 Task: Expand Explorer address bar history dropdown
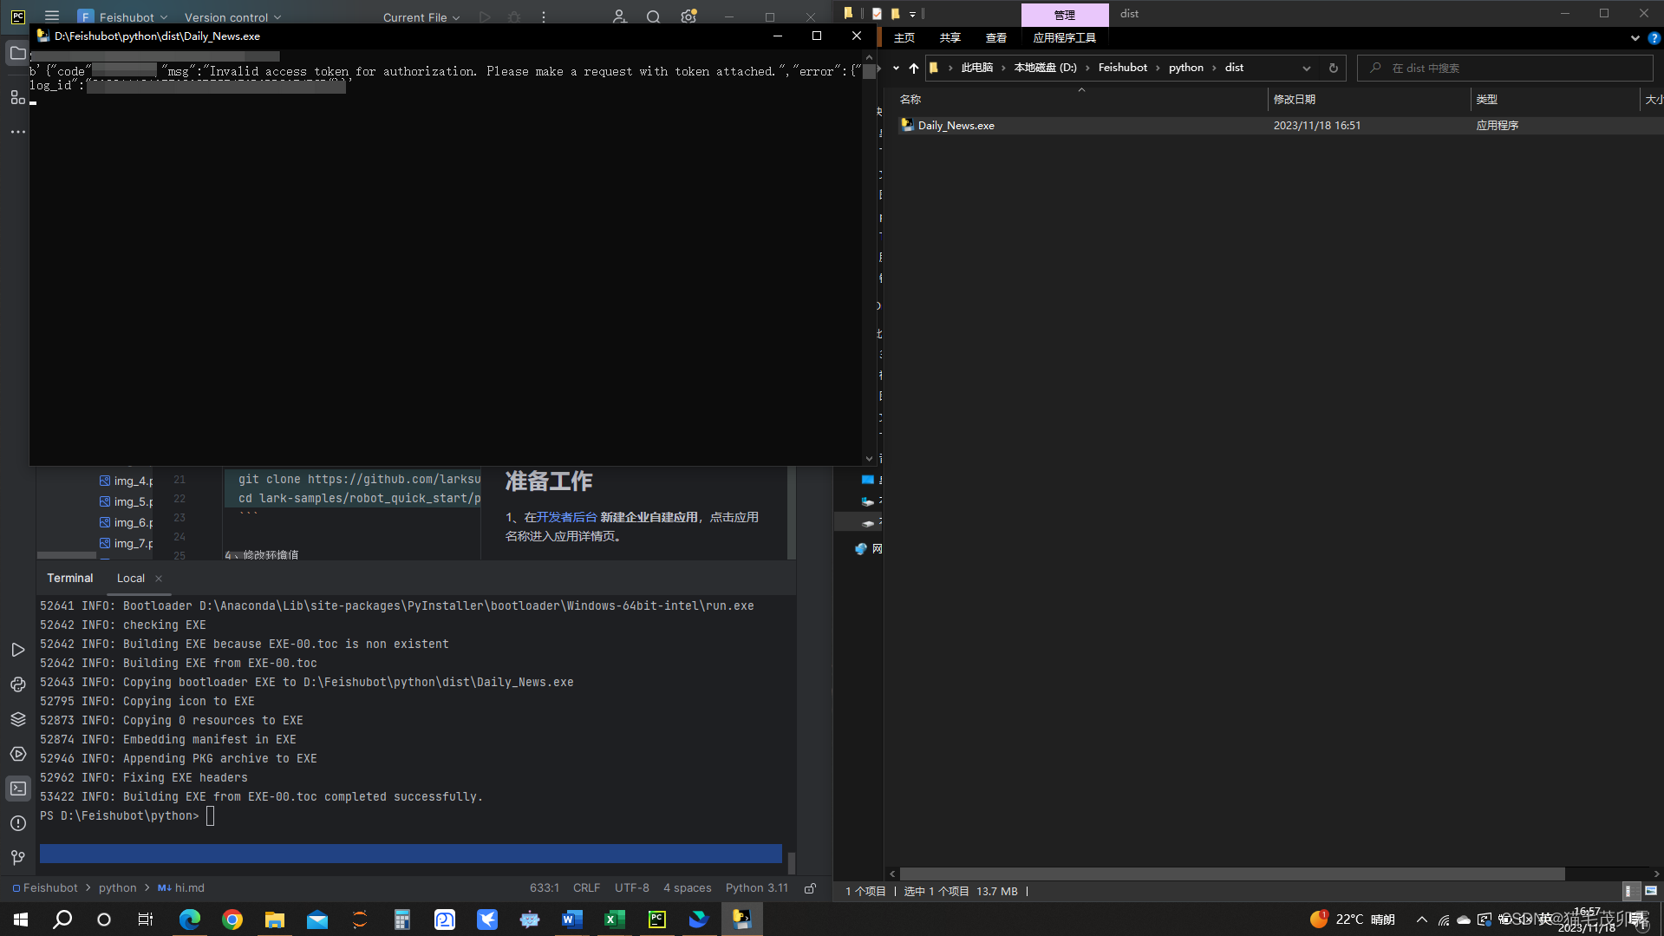coord(1306,68)
